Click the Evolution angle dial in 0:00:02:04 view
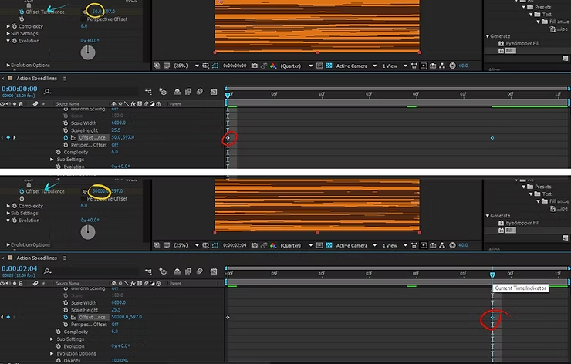571x364 pixels. [x=88, y=232]
